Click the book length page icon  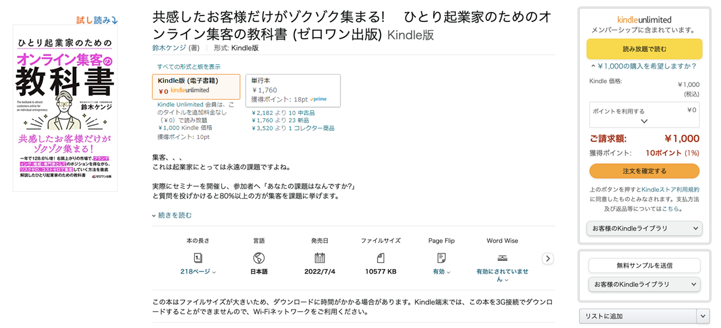click(198, 258)
